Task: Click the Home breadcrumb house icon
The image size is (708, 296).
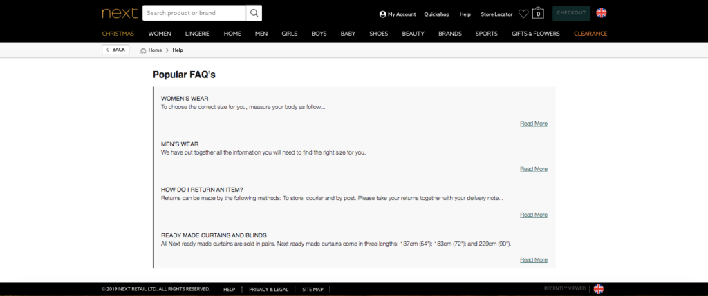Action: [x=143, y=50]
